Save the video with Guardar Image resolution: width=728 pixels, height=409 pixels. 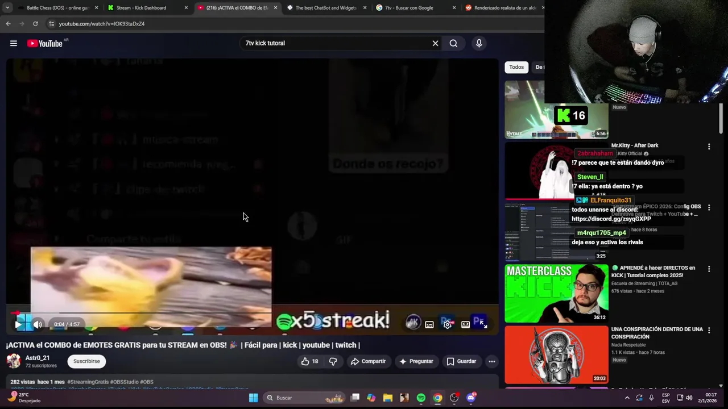point(461,361)
